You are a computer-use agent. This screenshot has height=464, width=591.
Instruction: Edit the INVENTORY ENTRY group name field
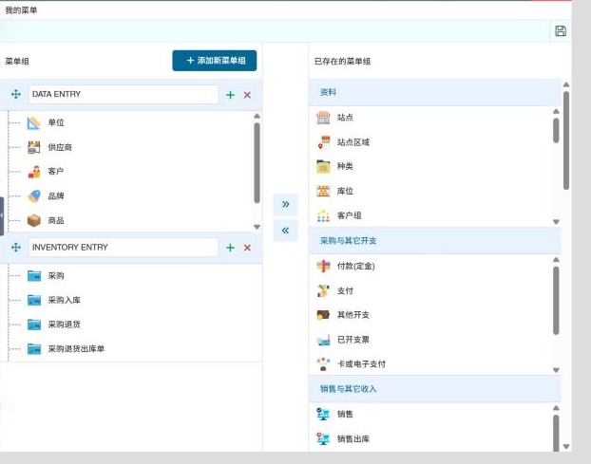coord(124,248)
